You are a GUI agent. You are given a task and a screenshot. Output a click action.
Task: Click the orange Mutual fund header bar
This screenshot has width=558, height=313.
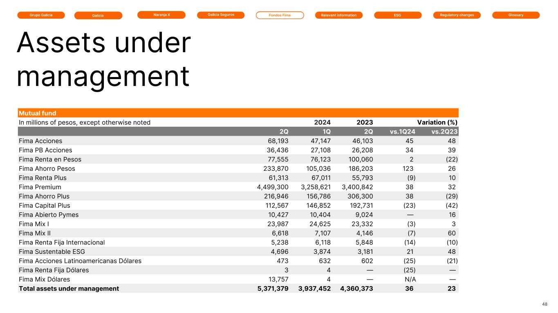(x=238, y=113)
